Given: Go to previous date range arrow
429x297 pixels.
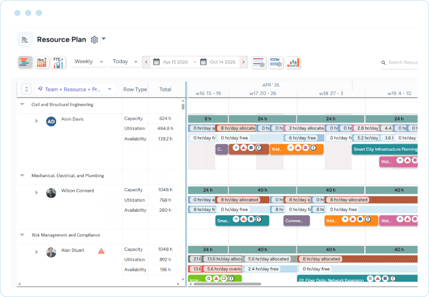Looking at the screenshot, I should click(x=146, y=62).
